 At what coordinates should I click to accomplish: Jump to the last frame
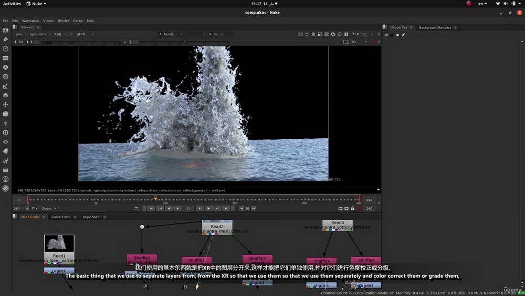point(226,209)
